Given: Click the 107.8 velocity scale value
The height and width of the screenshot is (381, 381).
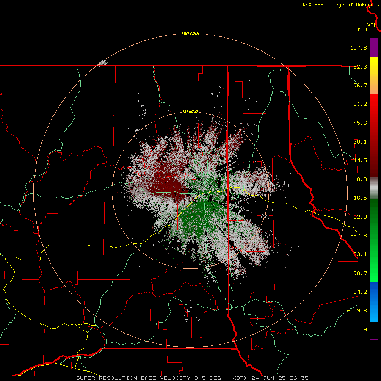Looking at the screenshot, I should [359, 47].
